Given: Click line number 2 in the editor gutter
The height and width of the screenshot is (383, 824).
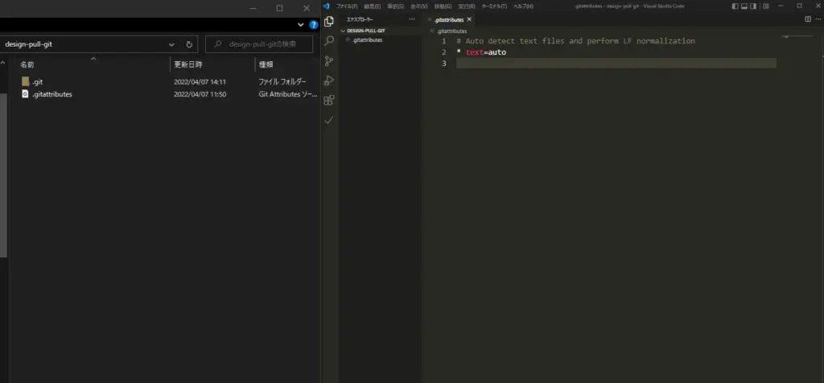Looking at the screenshot, I should click(444, 52).
